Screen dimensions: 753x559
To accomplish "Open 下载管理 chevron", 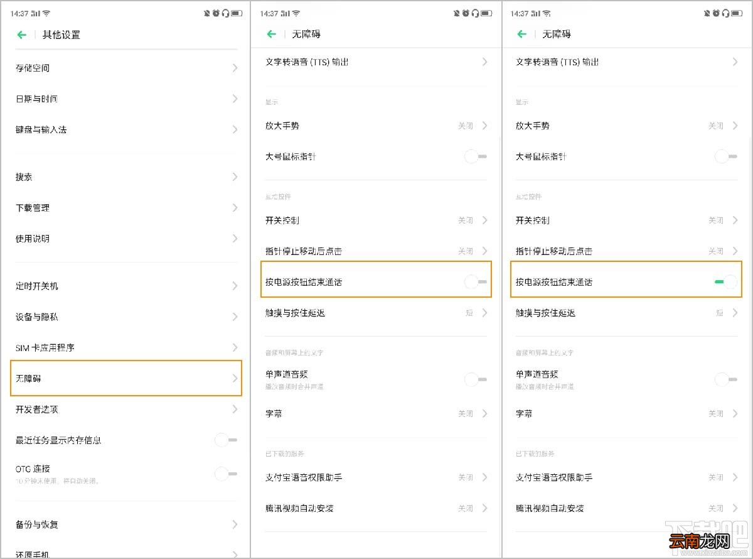I will click(x=235, y=208).
